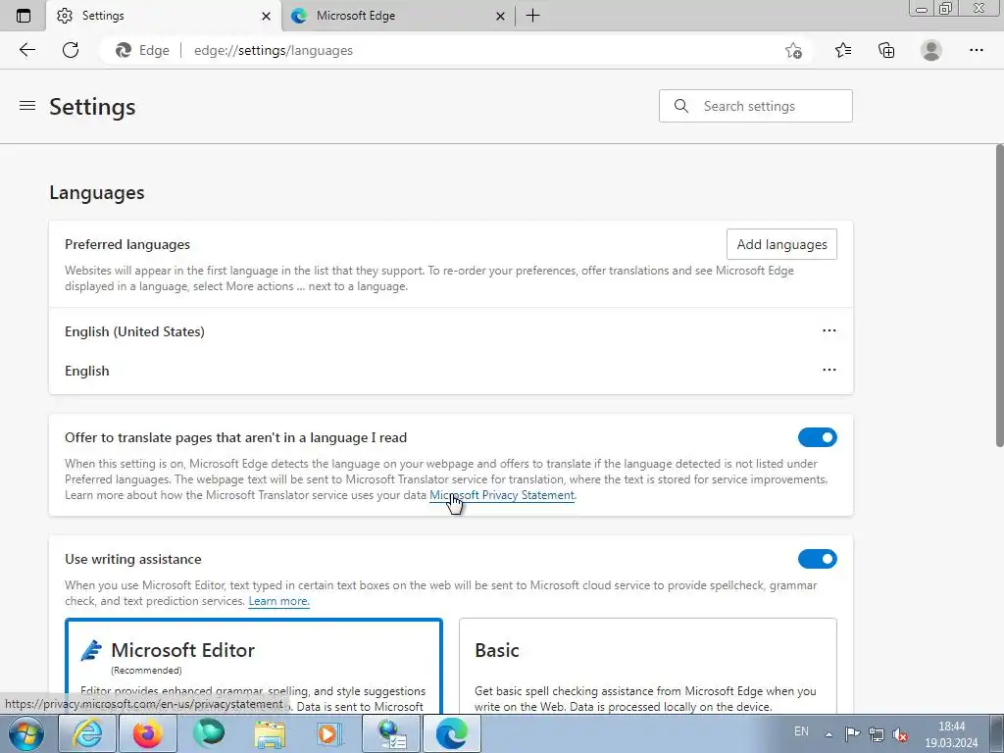Click the Languages heading
The width and height of the screenshot is (1004, 753).
click(97, 193)
